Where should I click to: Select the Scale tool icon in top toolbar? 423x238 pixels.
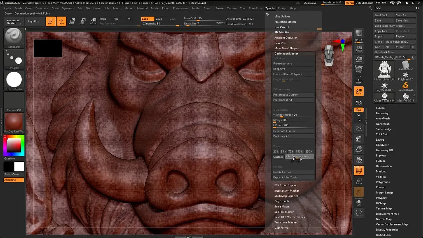click(x=82, y=21)
